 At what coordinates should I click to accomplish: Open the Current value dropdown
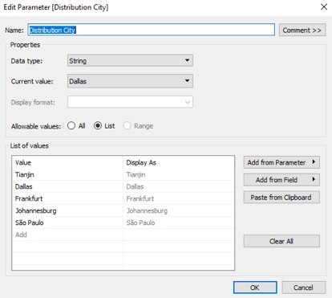tap(130, 81)
